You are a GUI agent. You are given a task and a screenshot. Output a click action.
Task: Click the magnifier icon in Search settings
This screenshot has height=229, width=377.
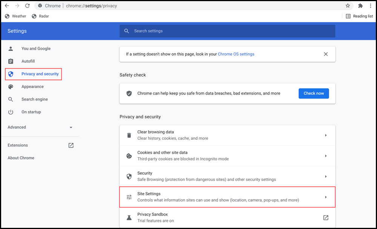[126, 31]
